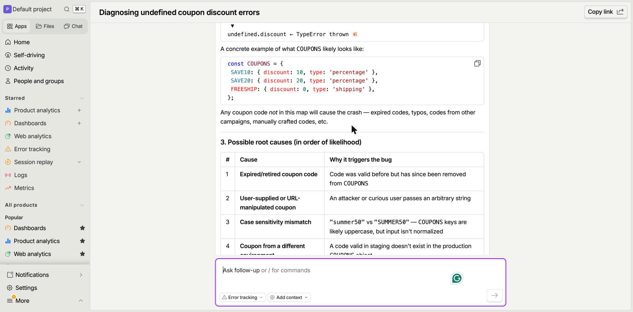Send the follow-up message arrow
This screenshot has width=633, height=312.
pos(494,295)
